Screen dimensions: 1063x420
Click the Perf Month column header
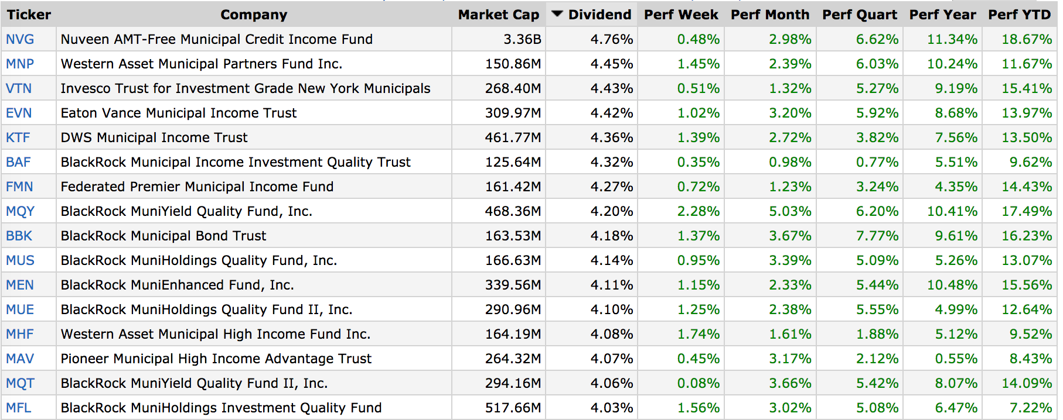(770, 15)
